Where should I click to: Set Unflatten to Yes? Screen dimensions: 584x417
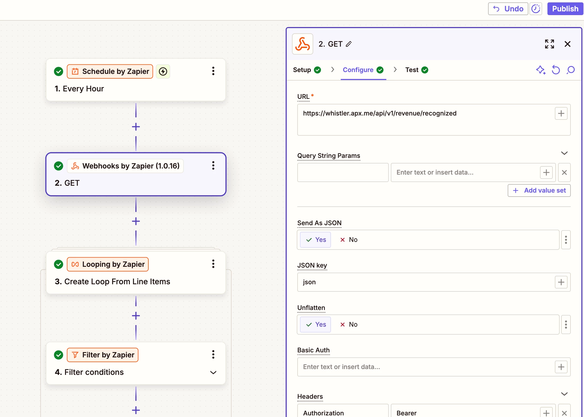(315, 325)
